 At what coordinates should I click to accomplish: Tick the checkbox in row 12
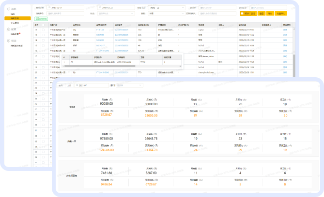pyautogui.click(x=43, y=30)
